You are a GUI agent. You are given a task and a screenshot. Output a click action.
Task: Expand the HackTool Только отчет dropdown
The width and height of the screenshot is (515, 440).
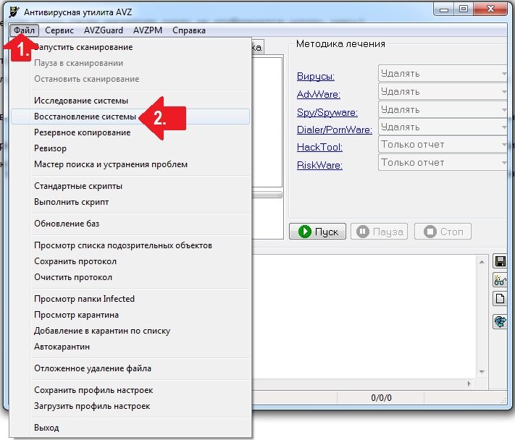[x=443, y=144]
